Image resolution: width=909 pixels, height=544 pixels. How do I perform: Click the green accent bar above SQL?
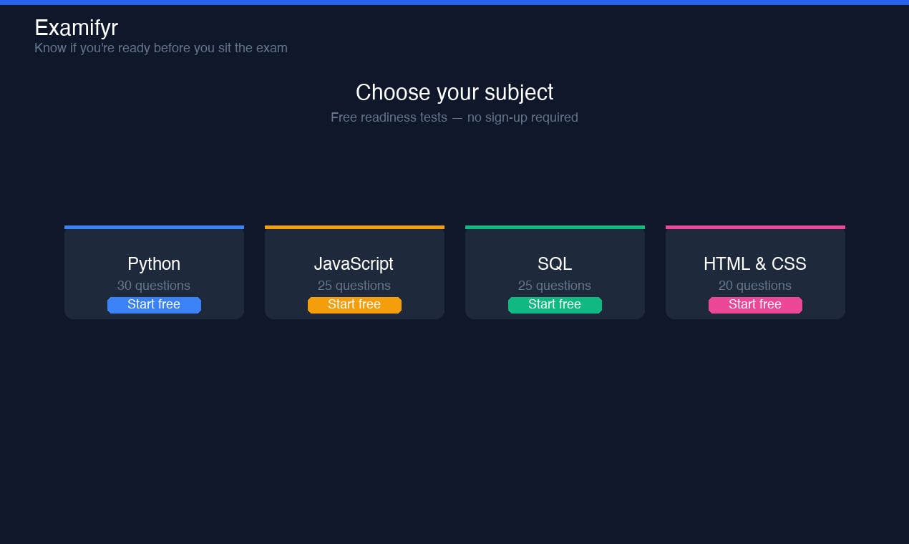(x=555, y=227)
